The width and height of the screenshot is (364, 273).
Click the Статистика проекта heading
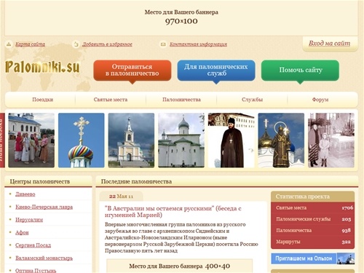click(x=303, y=197)
